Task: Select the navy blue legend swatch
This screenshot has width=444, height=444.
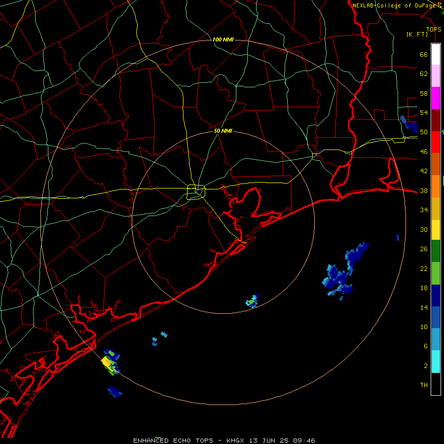Action: pyautogui.click(x=436, y=296)
